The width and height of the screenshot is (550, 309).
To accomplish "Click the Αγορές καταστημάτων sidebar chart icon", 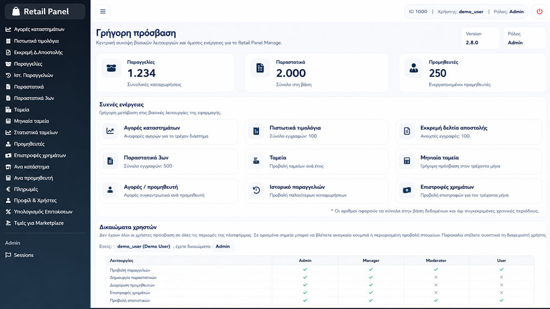I will tap(8, 30).
